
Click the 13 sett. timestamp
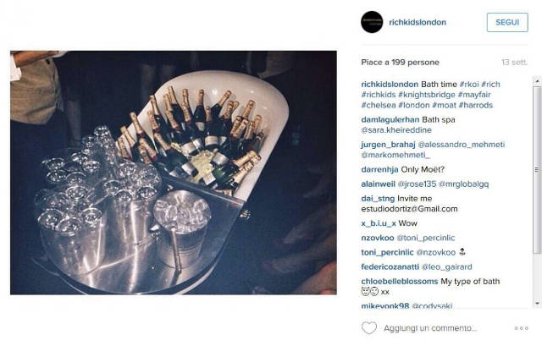tap(514, 63)
